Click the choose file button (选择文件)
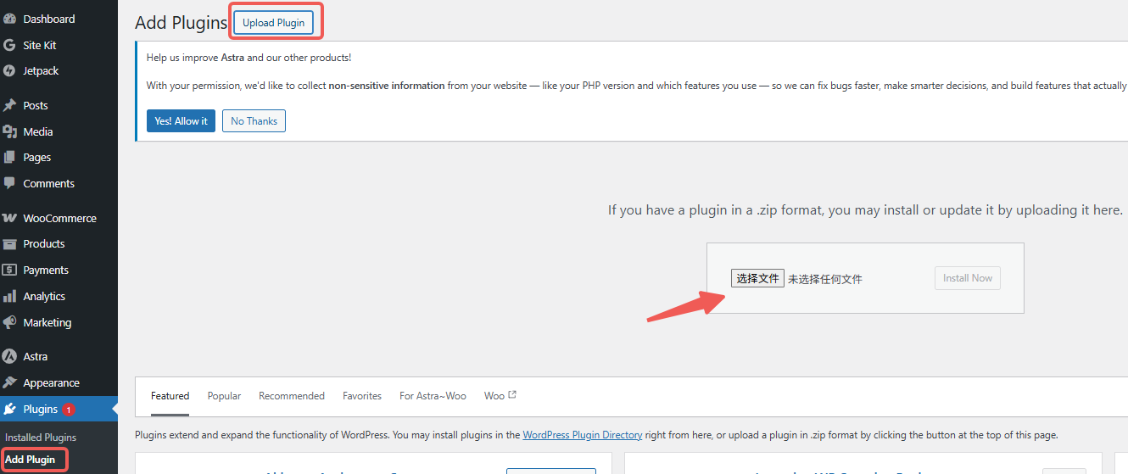The height and width of the screenshot is (474, 1128). pyautogui.click(x=757, y=278)
